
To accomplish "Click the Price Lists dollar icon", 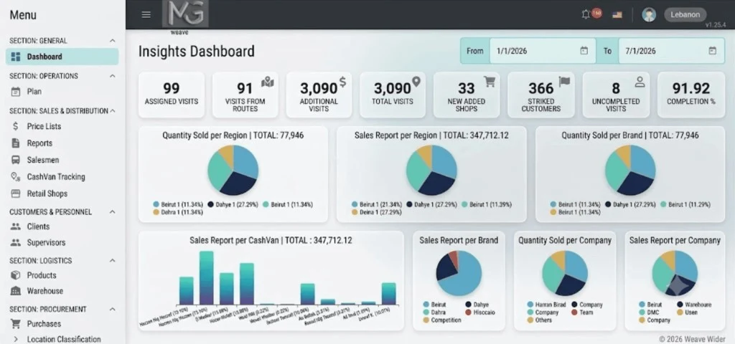I will (16, 126).
